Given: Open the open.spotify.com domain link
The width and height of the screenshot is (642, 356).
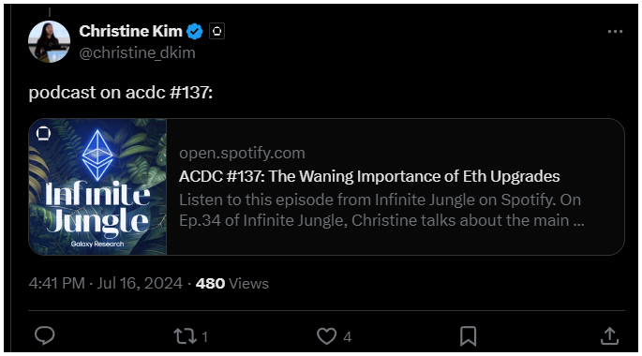Looking at the screenshot, I should pyautogui.click(x=242, y=153).
